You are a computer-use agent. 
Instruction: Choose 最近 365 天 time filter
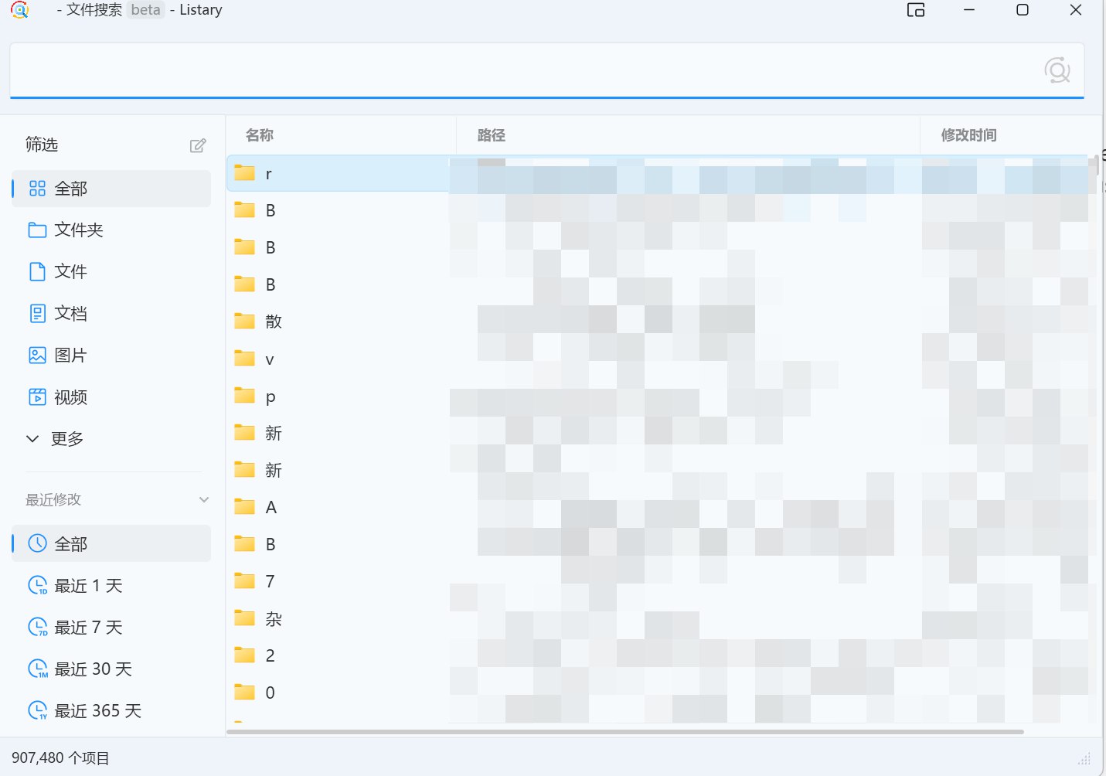pos(97,711)
